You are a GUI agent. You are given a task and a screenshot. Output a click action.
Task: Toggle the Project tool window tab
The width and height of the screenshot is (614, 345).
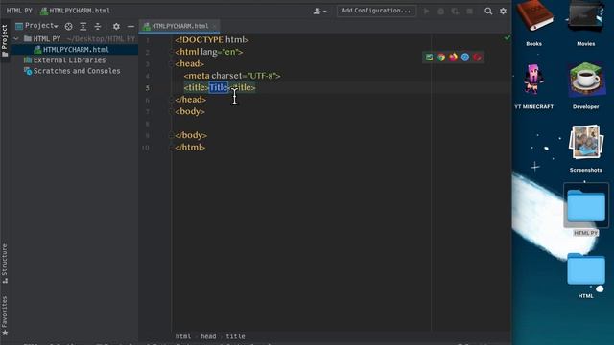[5, 40]
